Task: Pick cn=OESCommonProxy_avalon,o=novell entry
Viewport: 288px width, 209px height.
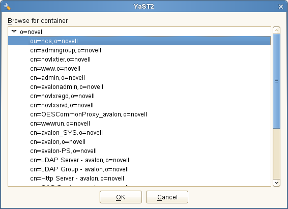Action: tap(89, 114)
